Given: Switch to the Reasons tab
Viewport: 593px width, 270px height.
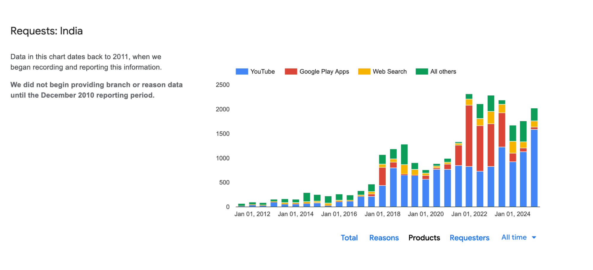Looking at the screenshot, I should coord(384,238).
